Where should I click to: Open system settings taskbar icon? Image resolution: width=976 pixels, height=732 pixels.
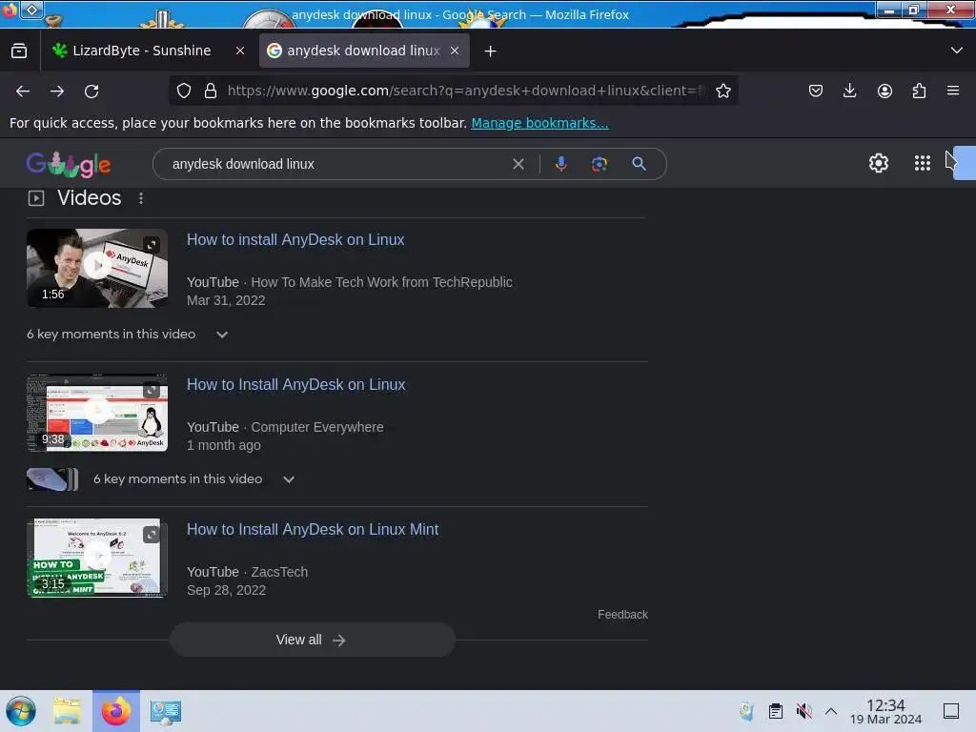click(x=166, y=711)
